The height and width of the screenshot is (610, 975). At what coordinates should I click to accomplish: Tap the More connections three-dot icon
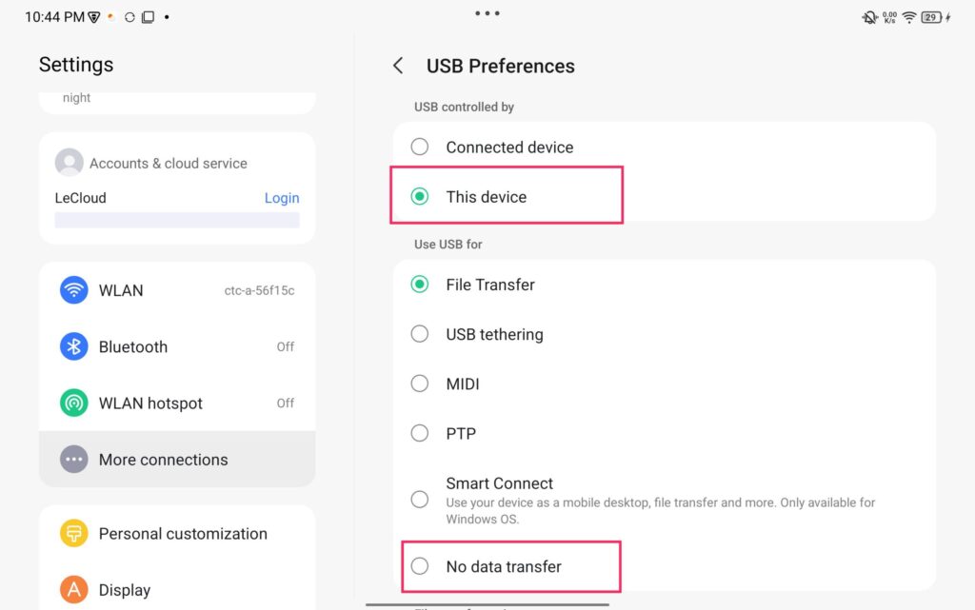coord(74,460)
